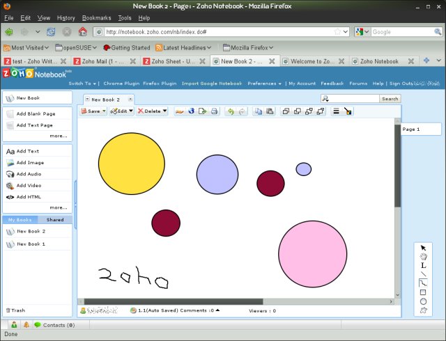Open New Book 1 in My Books
The image size is (446, 341).
[31, 244]
